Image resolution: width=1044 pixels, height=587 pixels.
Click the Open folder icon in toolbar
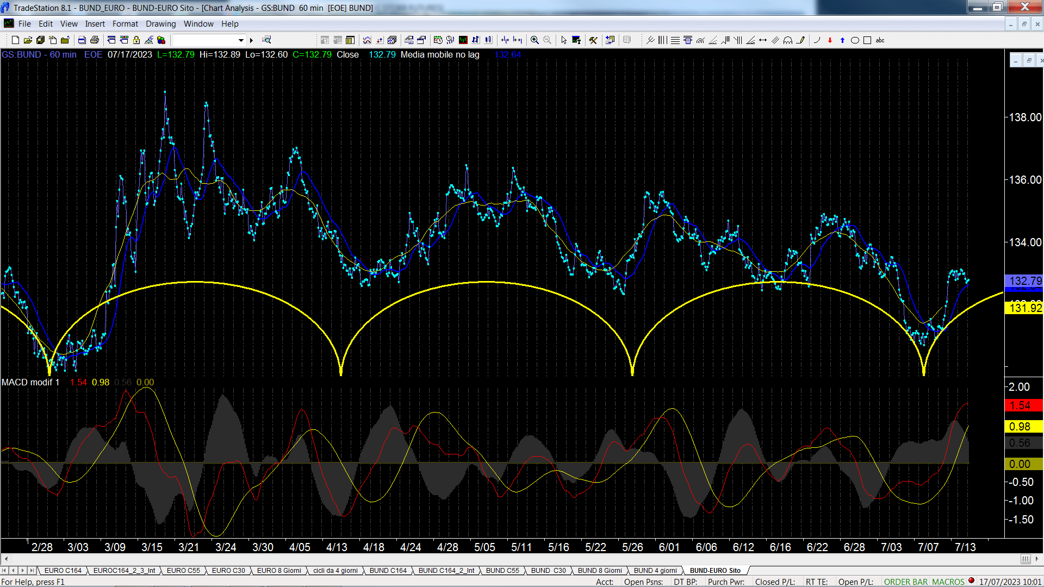click(x=28, y=40)
